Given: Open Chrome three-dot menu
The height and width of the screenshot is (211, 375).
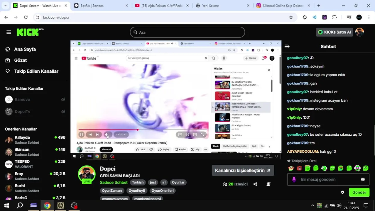Looking at the screenshot, I should click(369, 17).
